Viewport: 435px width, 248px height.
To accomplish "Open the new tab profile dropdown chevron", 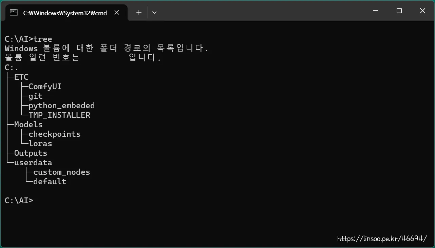I will pos(154,13).
